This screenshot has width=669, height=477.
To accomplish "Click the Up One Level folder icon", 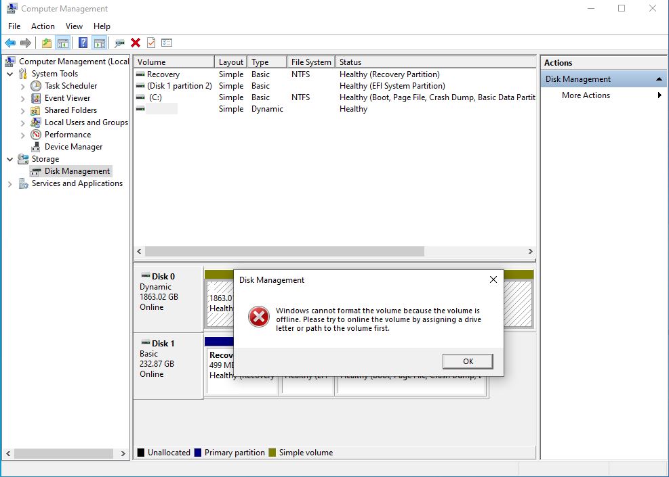I will pos(47,43).
